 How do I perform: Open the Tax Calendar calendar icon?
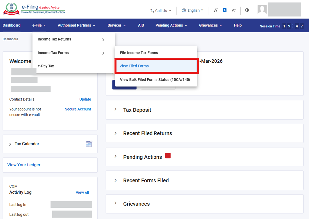tap(89, 144)
